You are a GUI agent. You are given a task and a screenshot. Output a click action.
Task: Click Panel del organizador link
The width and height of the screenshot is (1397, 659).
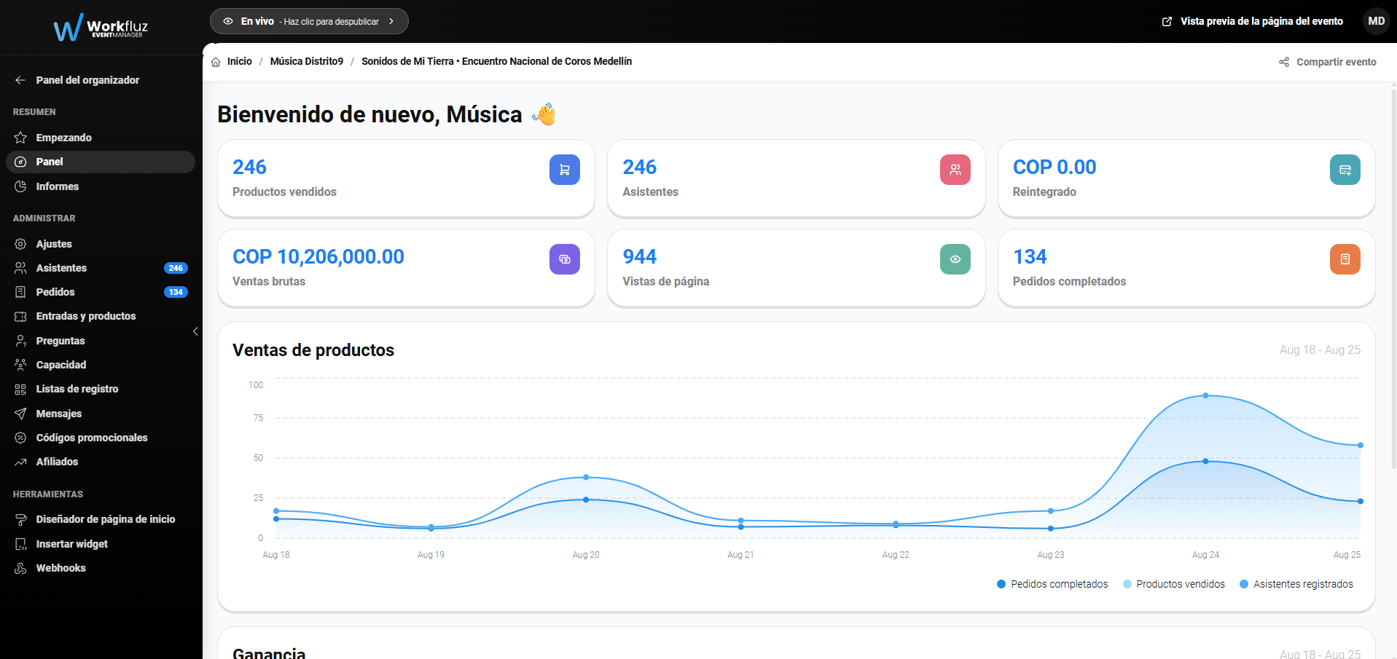pos(88,80)
